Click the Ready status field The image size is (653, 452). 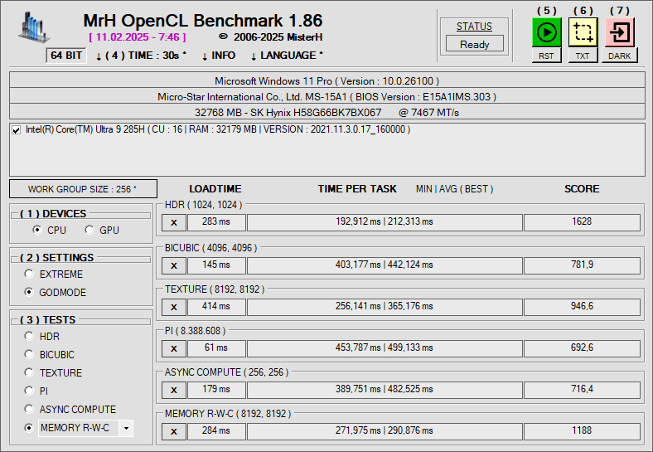(474, 44)
